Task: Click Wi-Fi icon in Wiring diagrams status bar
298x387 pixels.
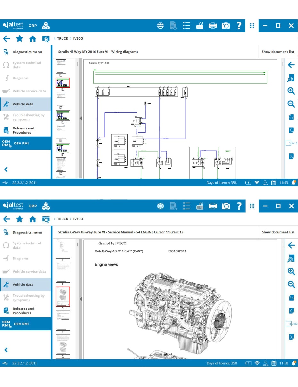Action: tap(257, 183)
